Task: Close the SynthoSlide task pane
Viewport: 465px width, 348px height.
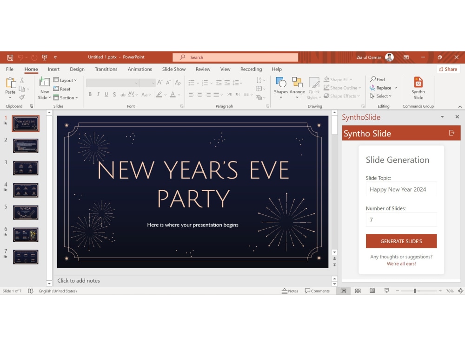Action: 457,117
